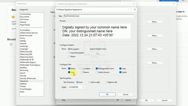Select Measuring (2D) category
This screenshot has height=106, width=188.
26,52
